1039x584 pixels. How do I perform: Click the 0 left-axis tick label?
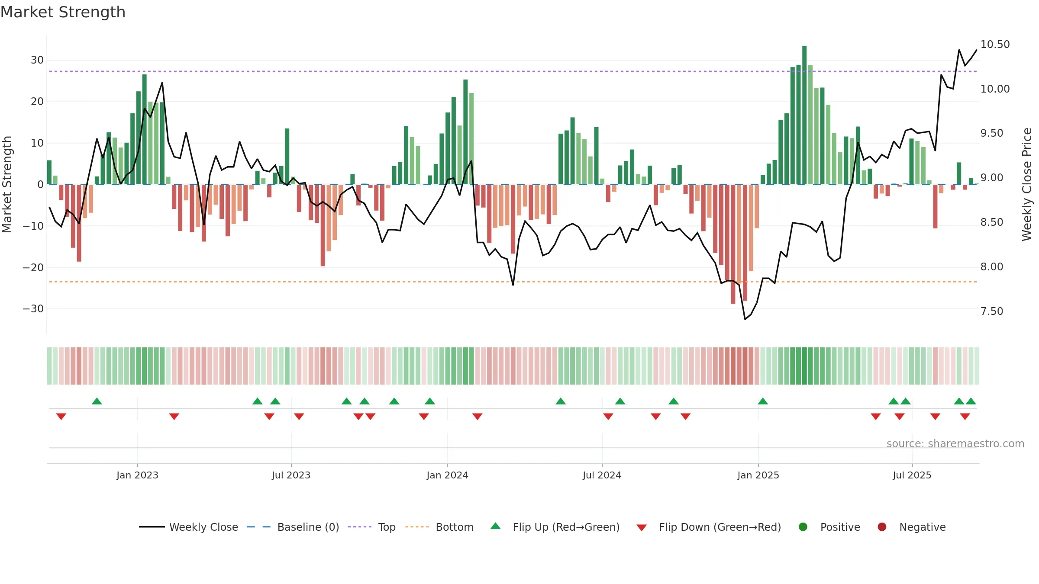point(40,184)
